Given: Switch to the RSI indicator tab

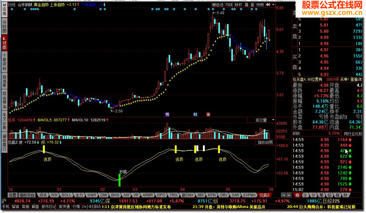Looking at the screenshot, I should pyautogui.click(x=54, y=195).
